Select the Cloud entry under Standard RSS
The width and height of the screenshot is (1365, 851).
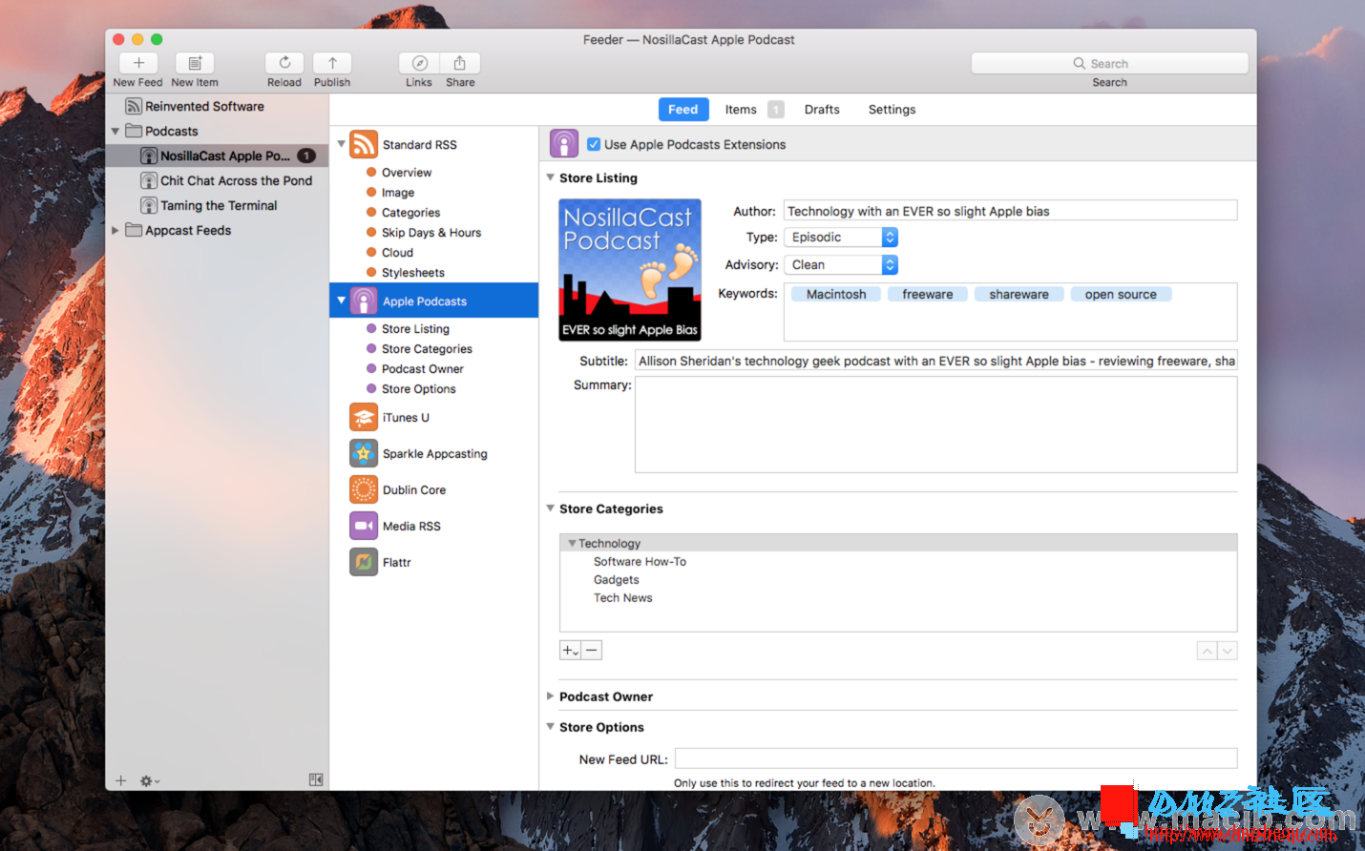pyautogui.click(x=397, y=253)
